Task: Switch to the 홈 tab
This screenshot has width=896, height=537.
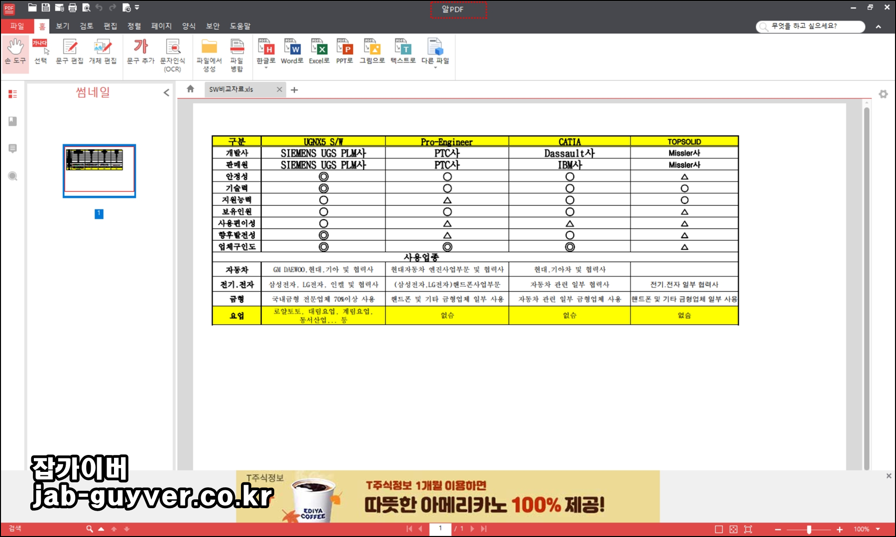Action: [42, 26]
